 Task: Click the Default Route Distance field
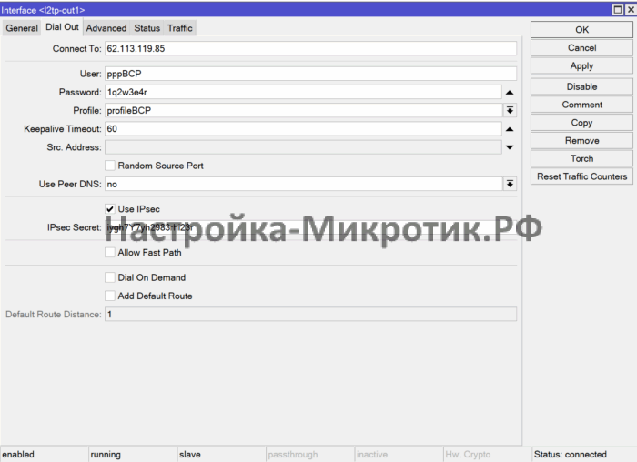[311, 314]
